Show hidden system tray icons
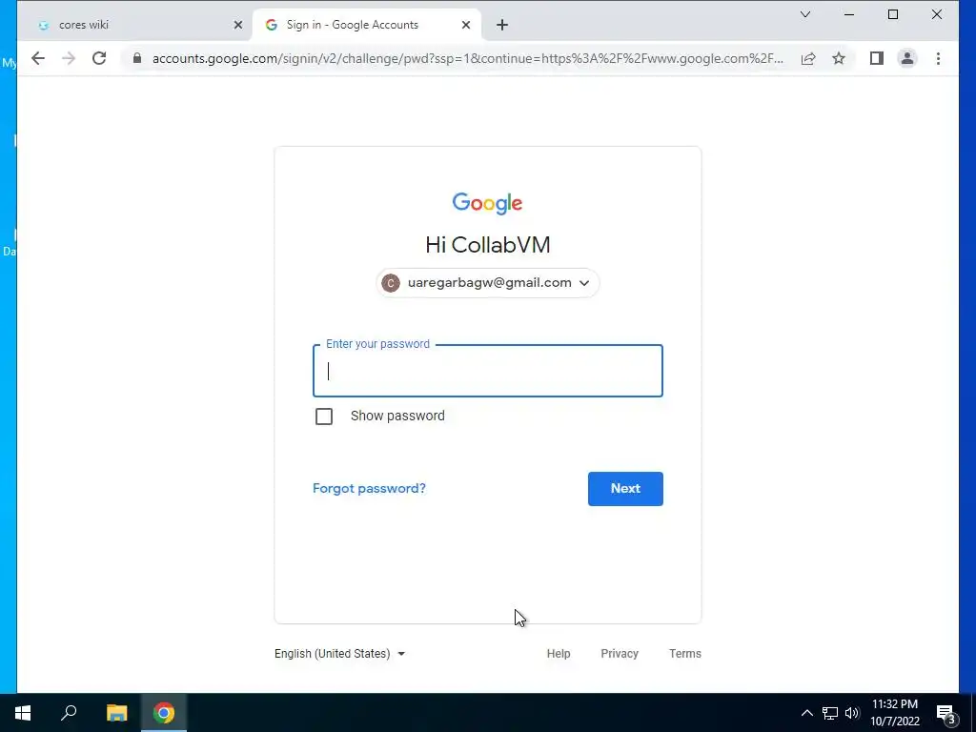This screenshot has width=976, height=732. (x=806, y=713)
